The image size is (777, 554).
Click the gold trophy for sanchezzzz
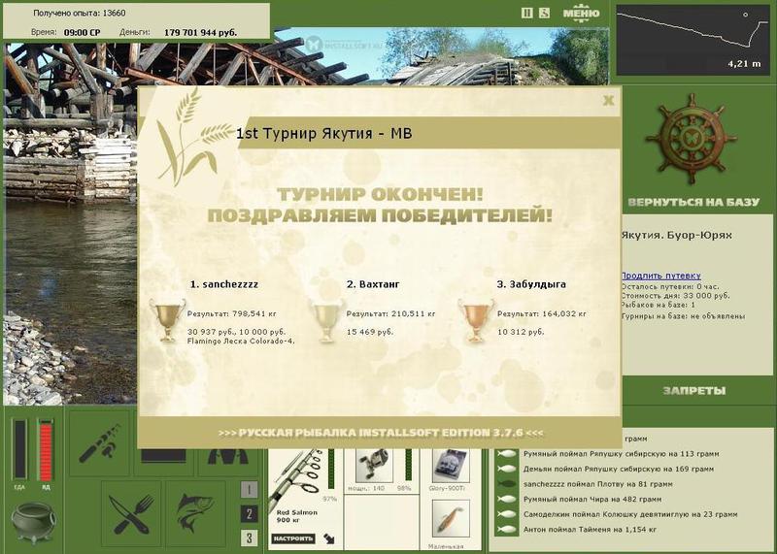pyautogui.click(x=167, y=320)
